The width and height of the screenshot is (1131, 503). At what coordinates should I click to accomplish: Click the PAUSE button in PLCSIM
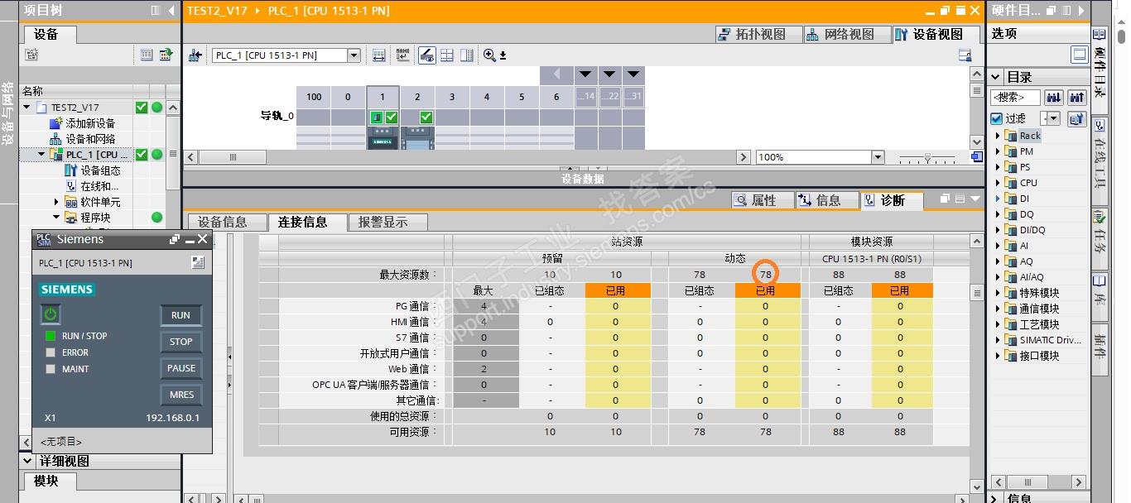180,368
